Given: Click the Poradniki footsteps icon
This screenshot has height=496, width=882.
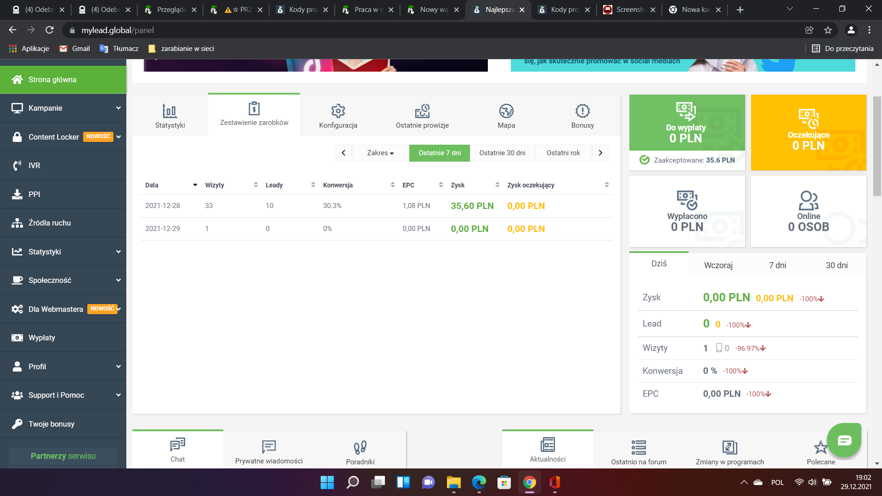Looking at the screenshot, I should point(360,447).
